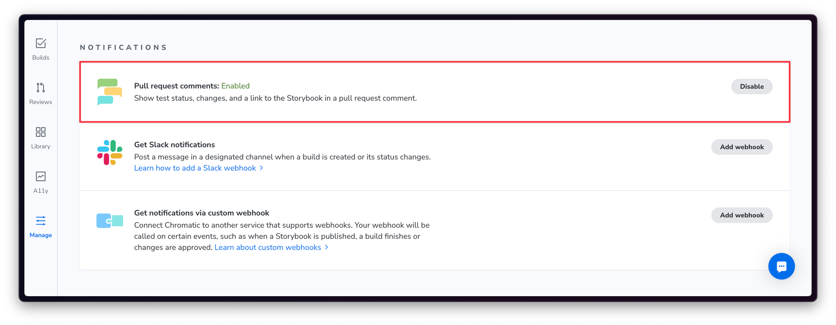836x325 pixels.
Task: Open the A11y accessibility panel
Action: pos(40,181)
